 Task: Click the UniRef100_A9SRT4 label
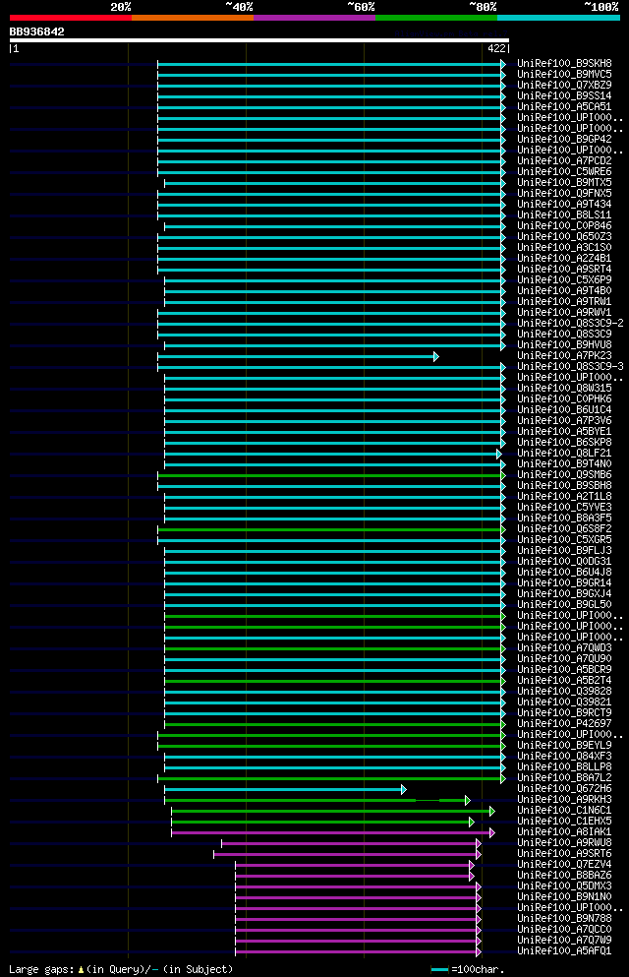[564, 270]
